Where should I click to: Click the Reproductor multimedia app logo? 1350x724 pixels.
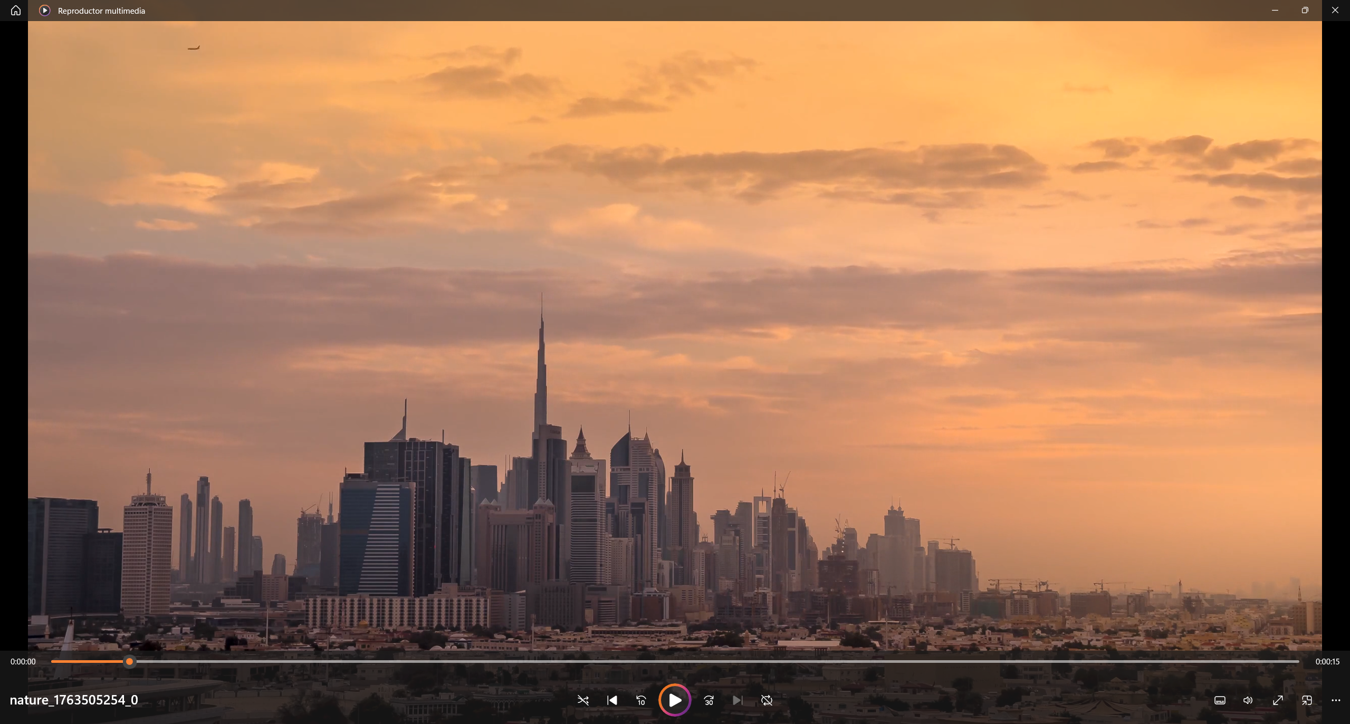click(x=45, y=11)
